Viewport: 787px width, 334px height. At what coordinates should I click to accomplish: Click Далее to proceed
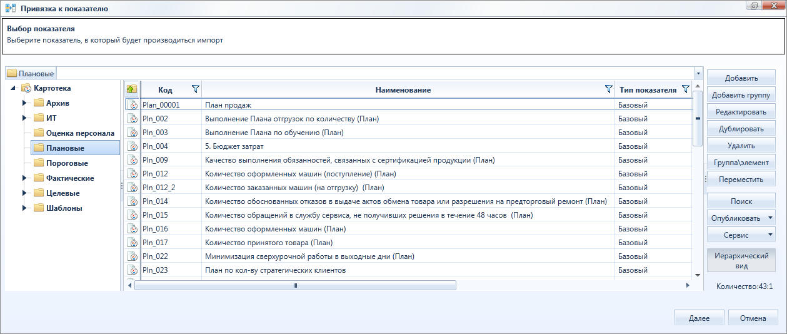[699, 318]
